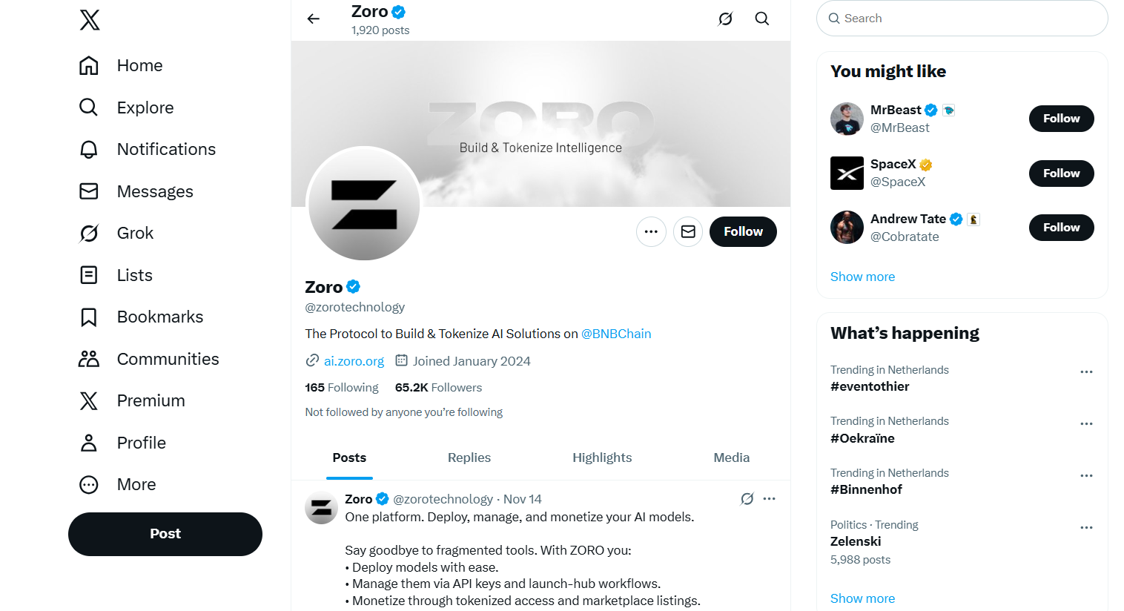Follow SpaceX from suggestions
The height and width of the screenshot is (611, 1124).
(1061, 174)
